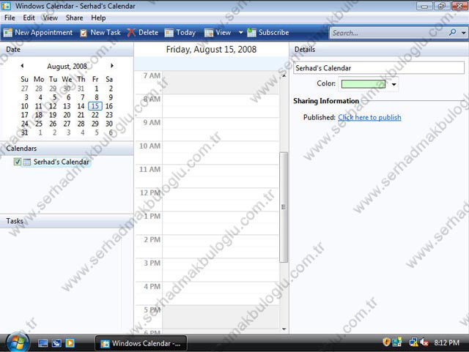Viewport: 469px width, 352px height.
Task: Click the day view scrollbar thumb
Action: coord(284,207)
